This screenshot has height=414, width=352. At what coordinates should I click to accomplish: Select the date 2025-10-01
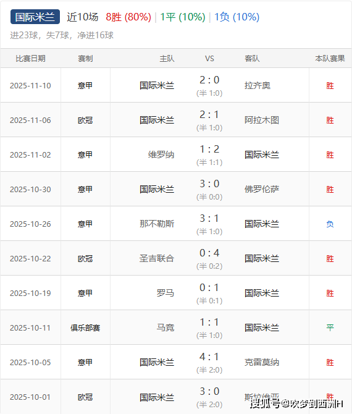tap(30, 397)
